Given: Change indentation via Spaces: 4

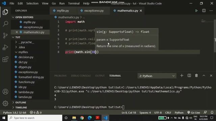Looking at the screenshot, I should pyautogui.click(x=145, y=113).
